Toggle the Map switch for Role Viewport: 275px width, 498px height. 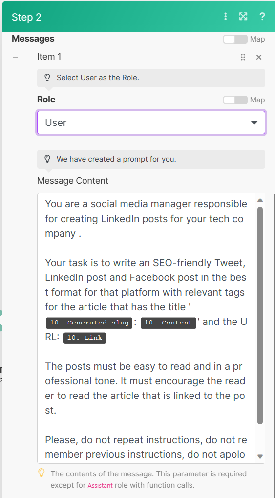point(235,100)
